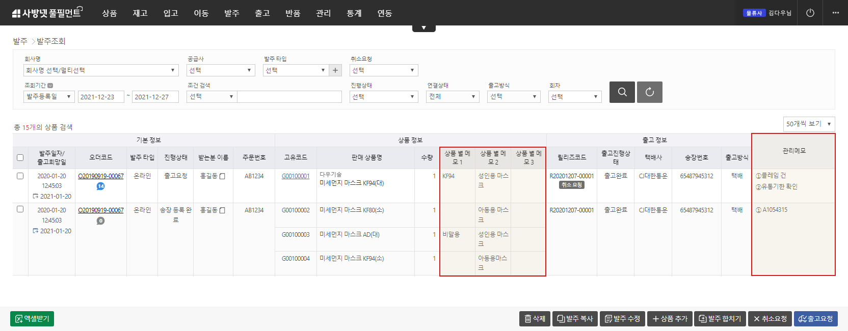848x331 pixels.
Task: Click the blue 14 message badge
Action: click(100, 186)
